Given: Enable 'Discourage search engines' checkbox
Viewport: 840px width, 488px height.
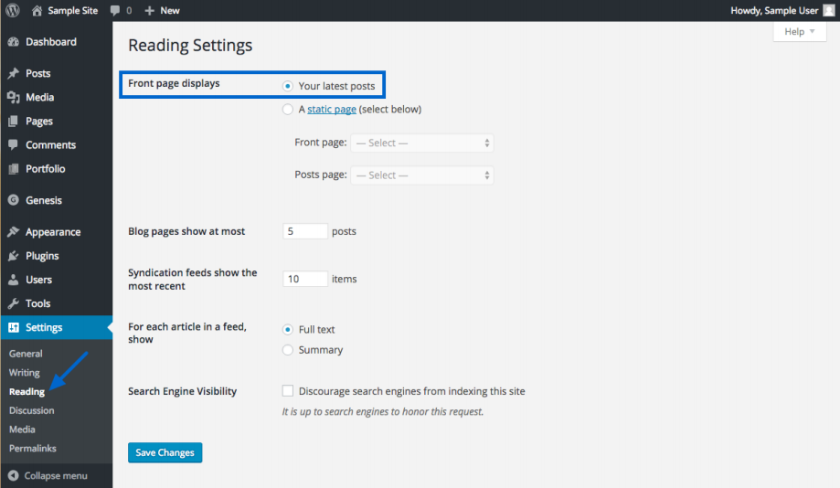Looking at the screenshot, I should tap(288, 391).
